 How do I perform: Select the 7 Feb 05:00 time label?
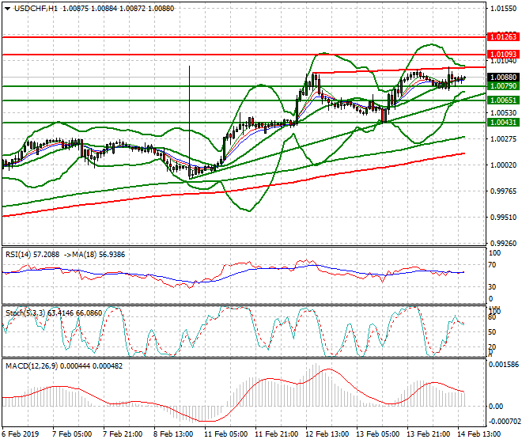click(72, 434)
